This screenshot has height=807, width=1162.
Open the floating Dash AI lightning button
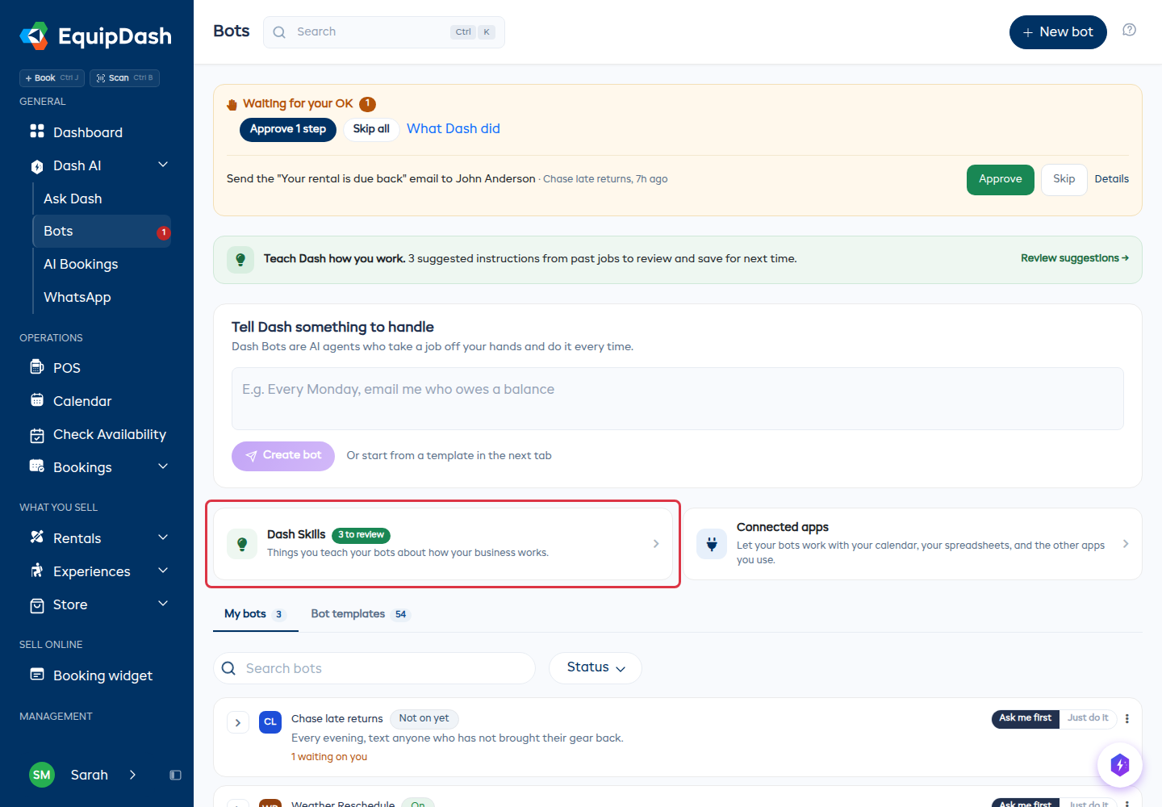1120,764
